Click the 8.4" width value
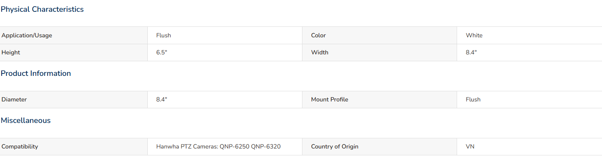Image resolution: width=602 pixels, height=157 pixels. click(x=471, y=52)
